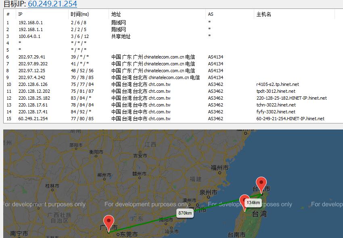Select hop 6 IP 202.97.29.41
The width and height of the screenshot is (343, 238).
click(x=32, y=57)
